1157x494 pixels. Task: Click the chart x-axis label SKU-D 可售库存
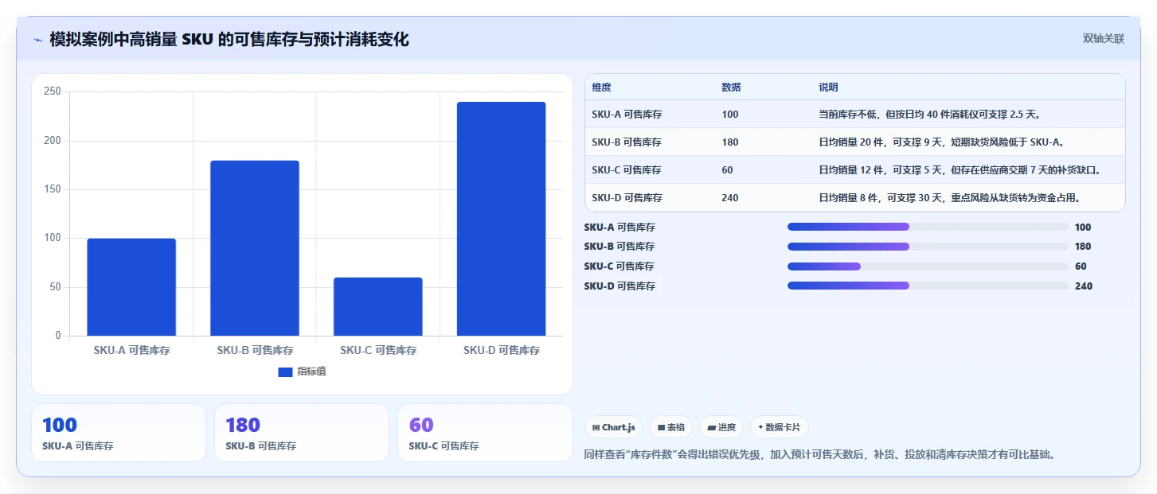502,350
